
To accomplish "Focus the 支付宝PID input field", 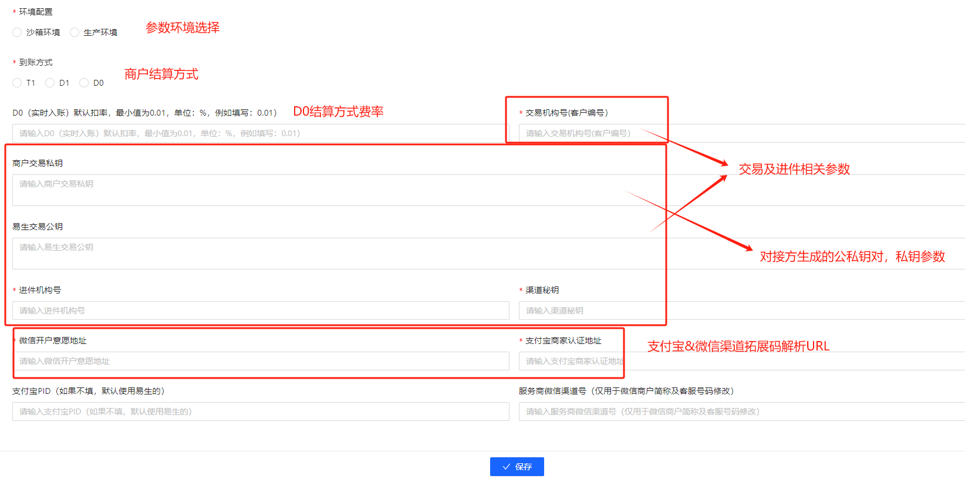I will click(x=260, y=411).
